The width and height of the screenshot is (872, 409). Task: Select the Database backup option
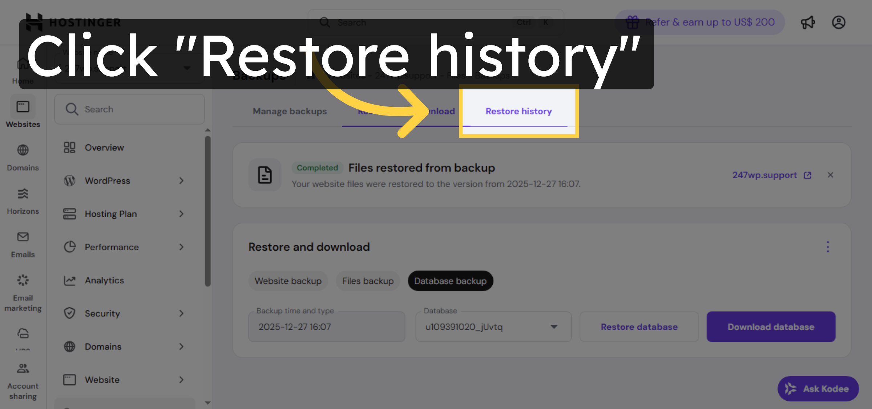[x=450, y=280]
